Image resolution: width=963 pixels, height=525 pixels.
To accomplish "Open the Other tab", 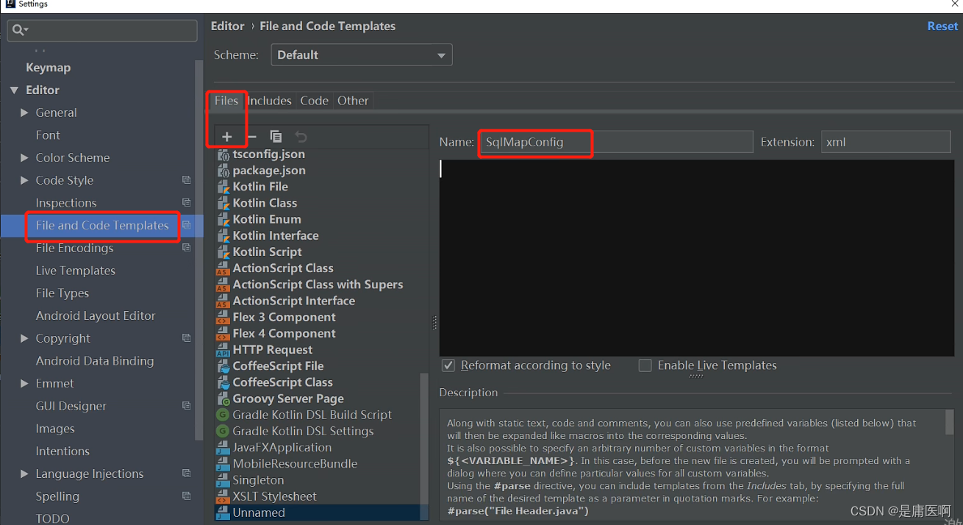I will tap(353, 101).
